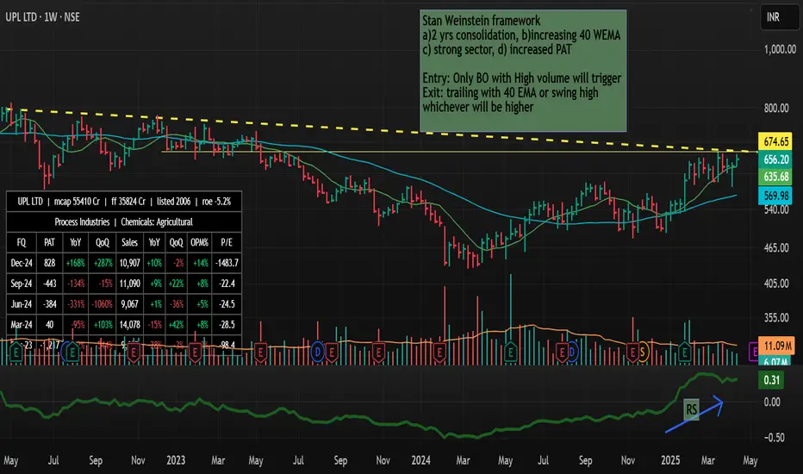The height and width of the screenshot is (474, 803).
Task: Click the blue D dividend marker near Aug 2023
Action: (318, 352)
